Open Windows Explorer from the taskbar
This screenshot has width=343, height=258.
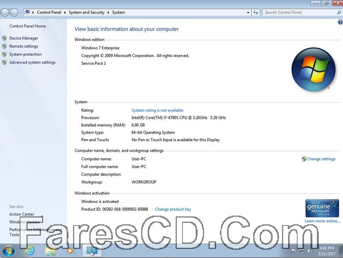coord(50,251)
